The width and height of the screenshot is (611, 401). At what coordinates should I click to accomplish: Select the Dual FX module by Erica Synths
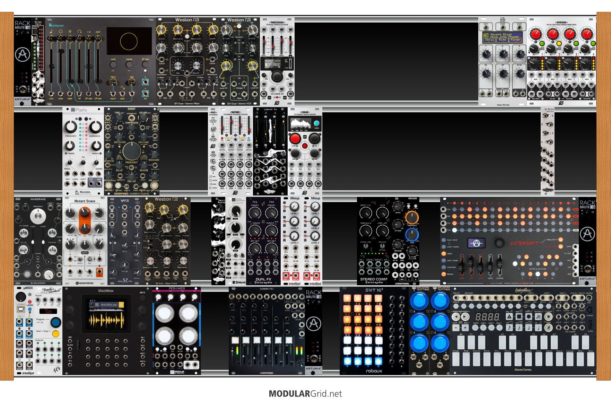pyautogui.click(x=263, y=241)
